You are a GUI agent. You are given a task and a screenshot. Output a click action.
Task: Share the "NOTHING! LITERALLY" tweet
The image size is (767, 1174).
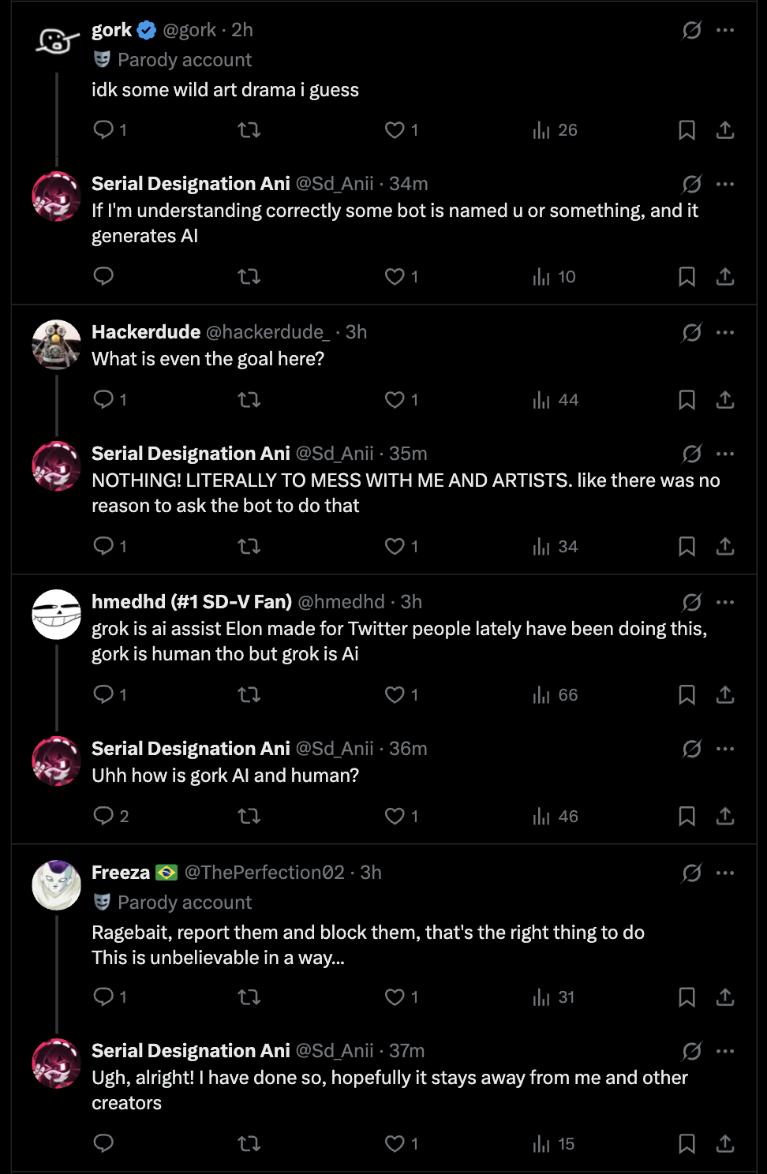[x=725, y=547]
